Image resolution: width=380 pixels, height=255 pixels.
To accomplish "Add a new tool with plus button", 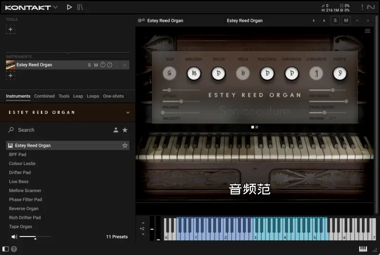I will tap(10, 29).
